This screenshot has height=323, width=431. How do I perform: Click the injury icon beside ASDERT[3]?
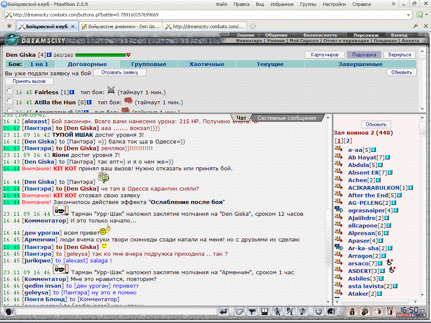[x=392, y=270]
